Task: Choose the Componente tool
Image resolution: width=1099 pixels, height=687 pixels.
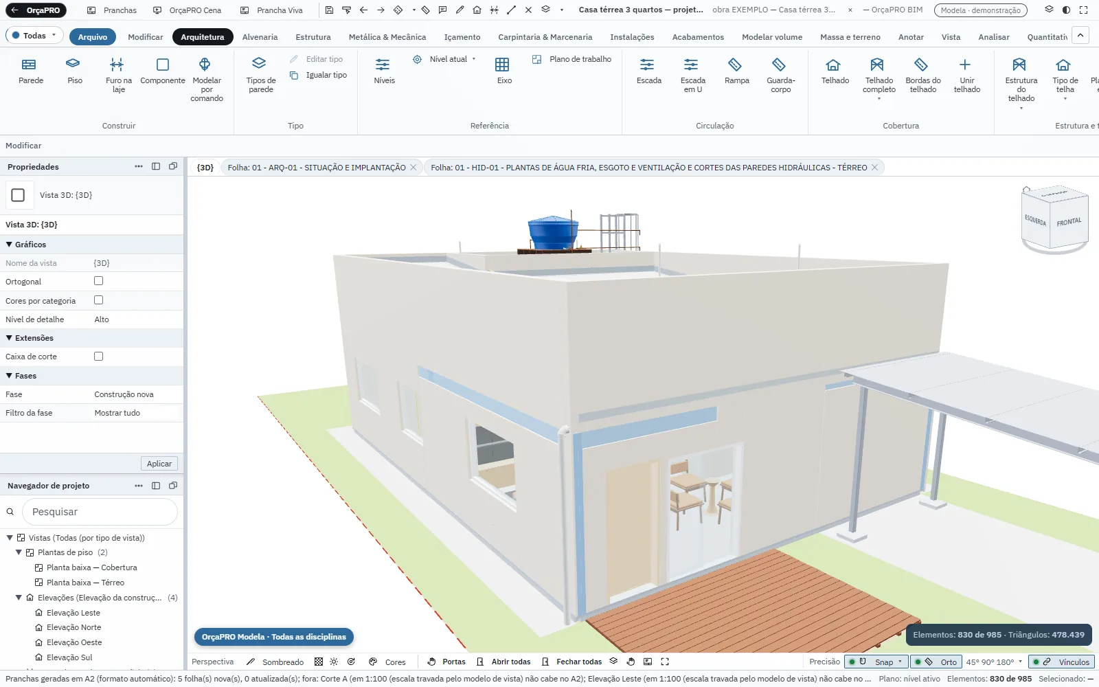Action: [163, 71]
